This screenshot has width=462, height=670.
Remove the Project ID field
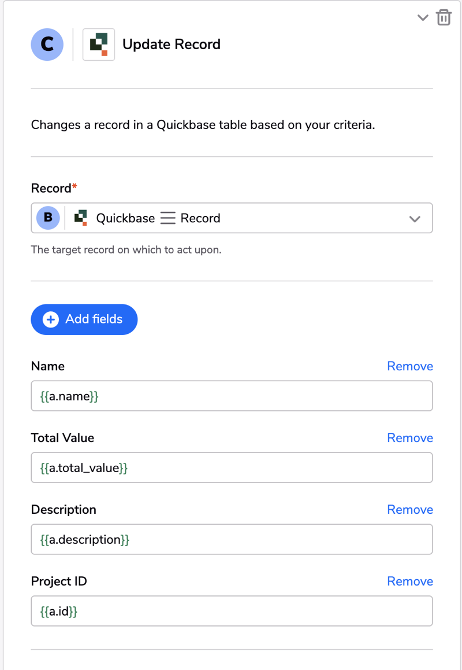410,581
